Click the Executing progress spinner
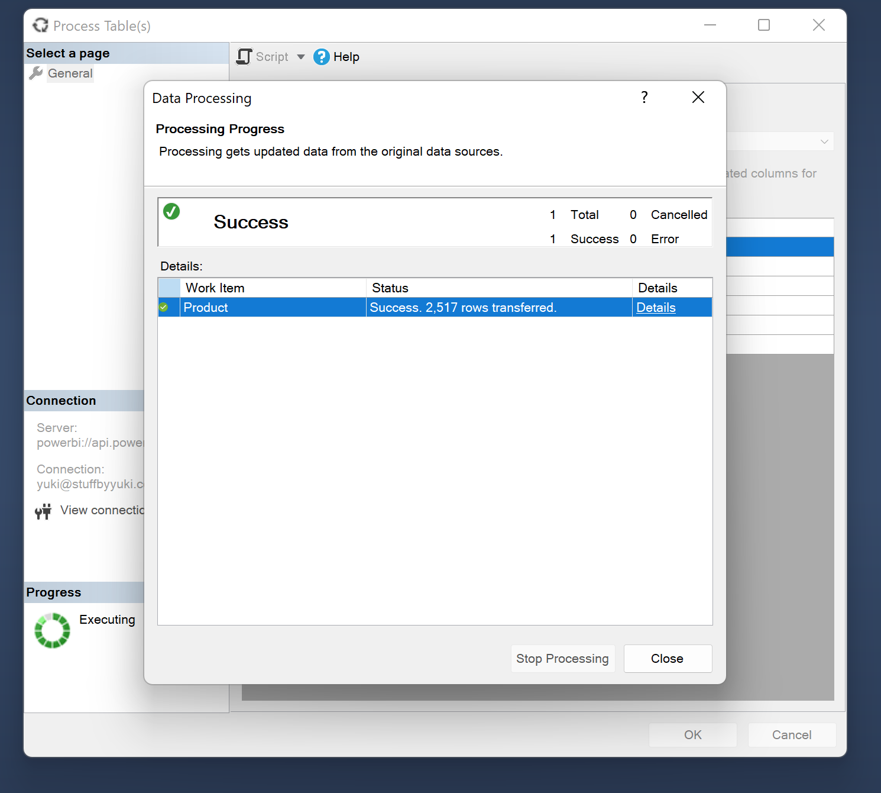 point(52,630)
